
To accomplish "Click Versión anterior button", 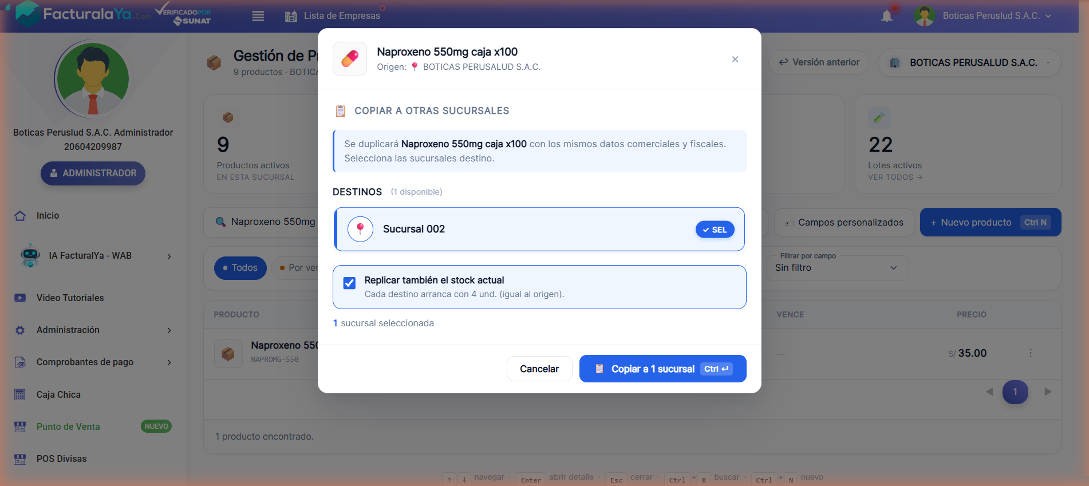I will tap(819, 62).
